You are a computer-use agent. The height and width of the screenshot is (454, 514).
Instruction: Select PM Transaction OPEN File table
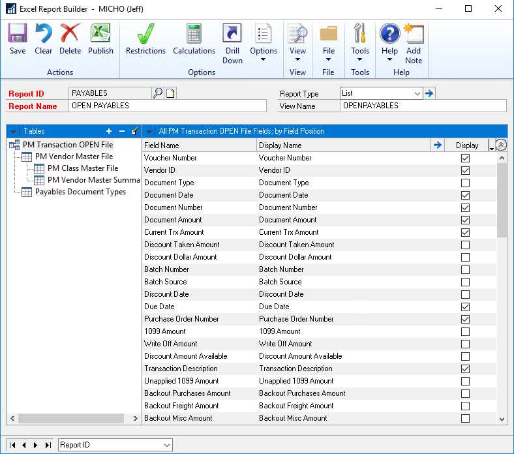68,145
